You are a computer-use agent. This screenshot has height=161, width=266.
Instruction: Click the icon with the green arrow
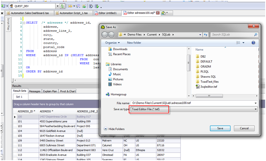click(97, 6)
